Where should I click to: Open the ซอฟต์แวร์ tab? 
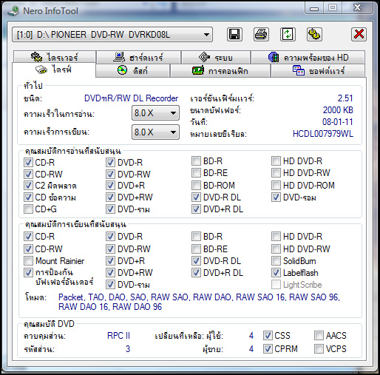pos(318,71)
